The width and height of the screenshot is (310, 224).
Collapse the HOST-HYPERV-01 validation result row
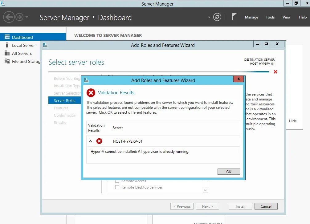tap(91, 141)
